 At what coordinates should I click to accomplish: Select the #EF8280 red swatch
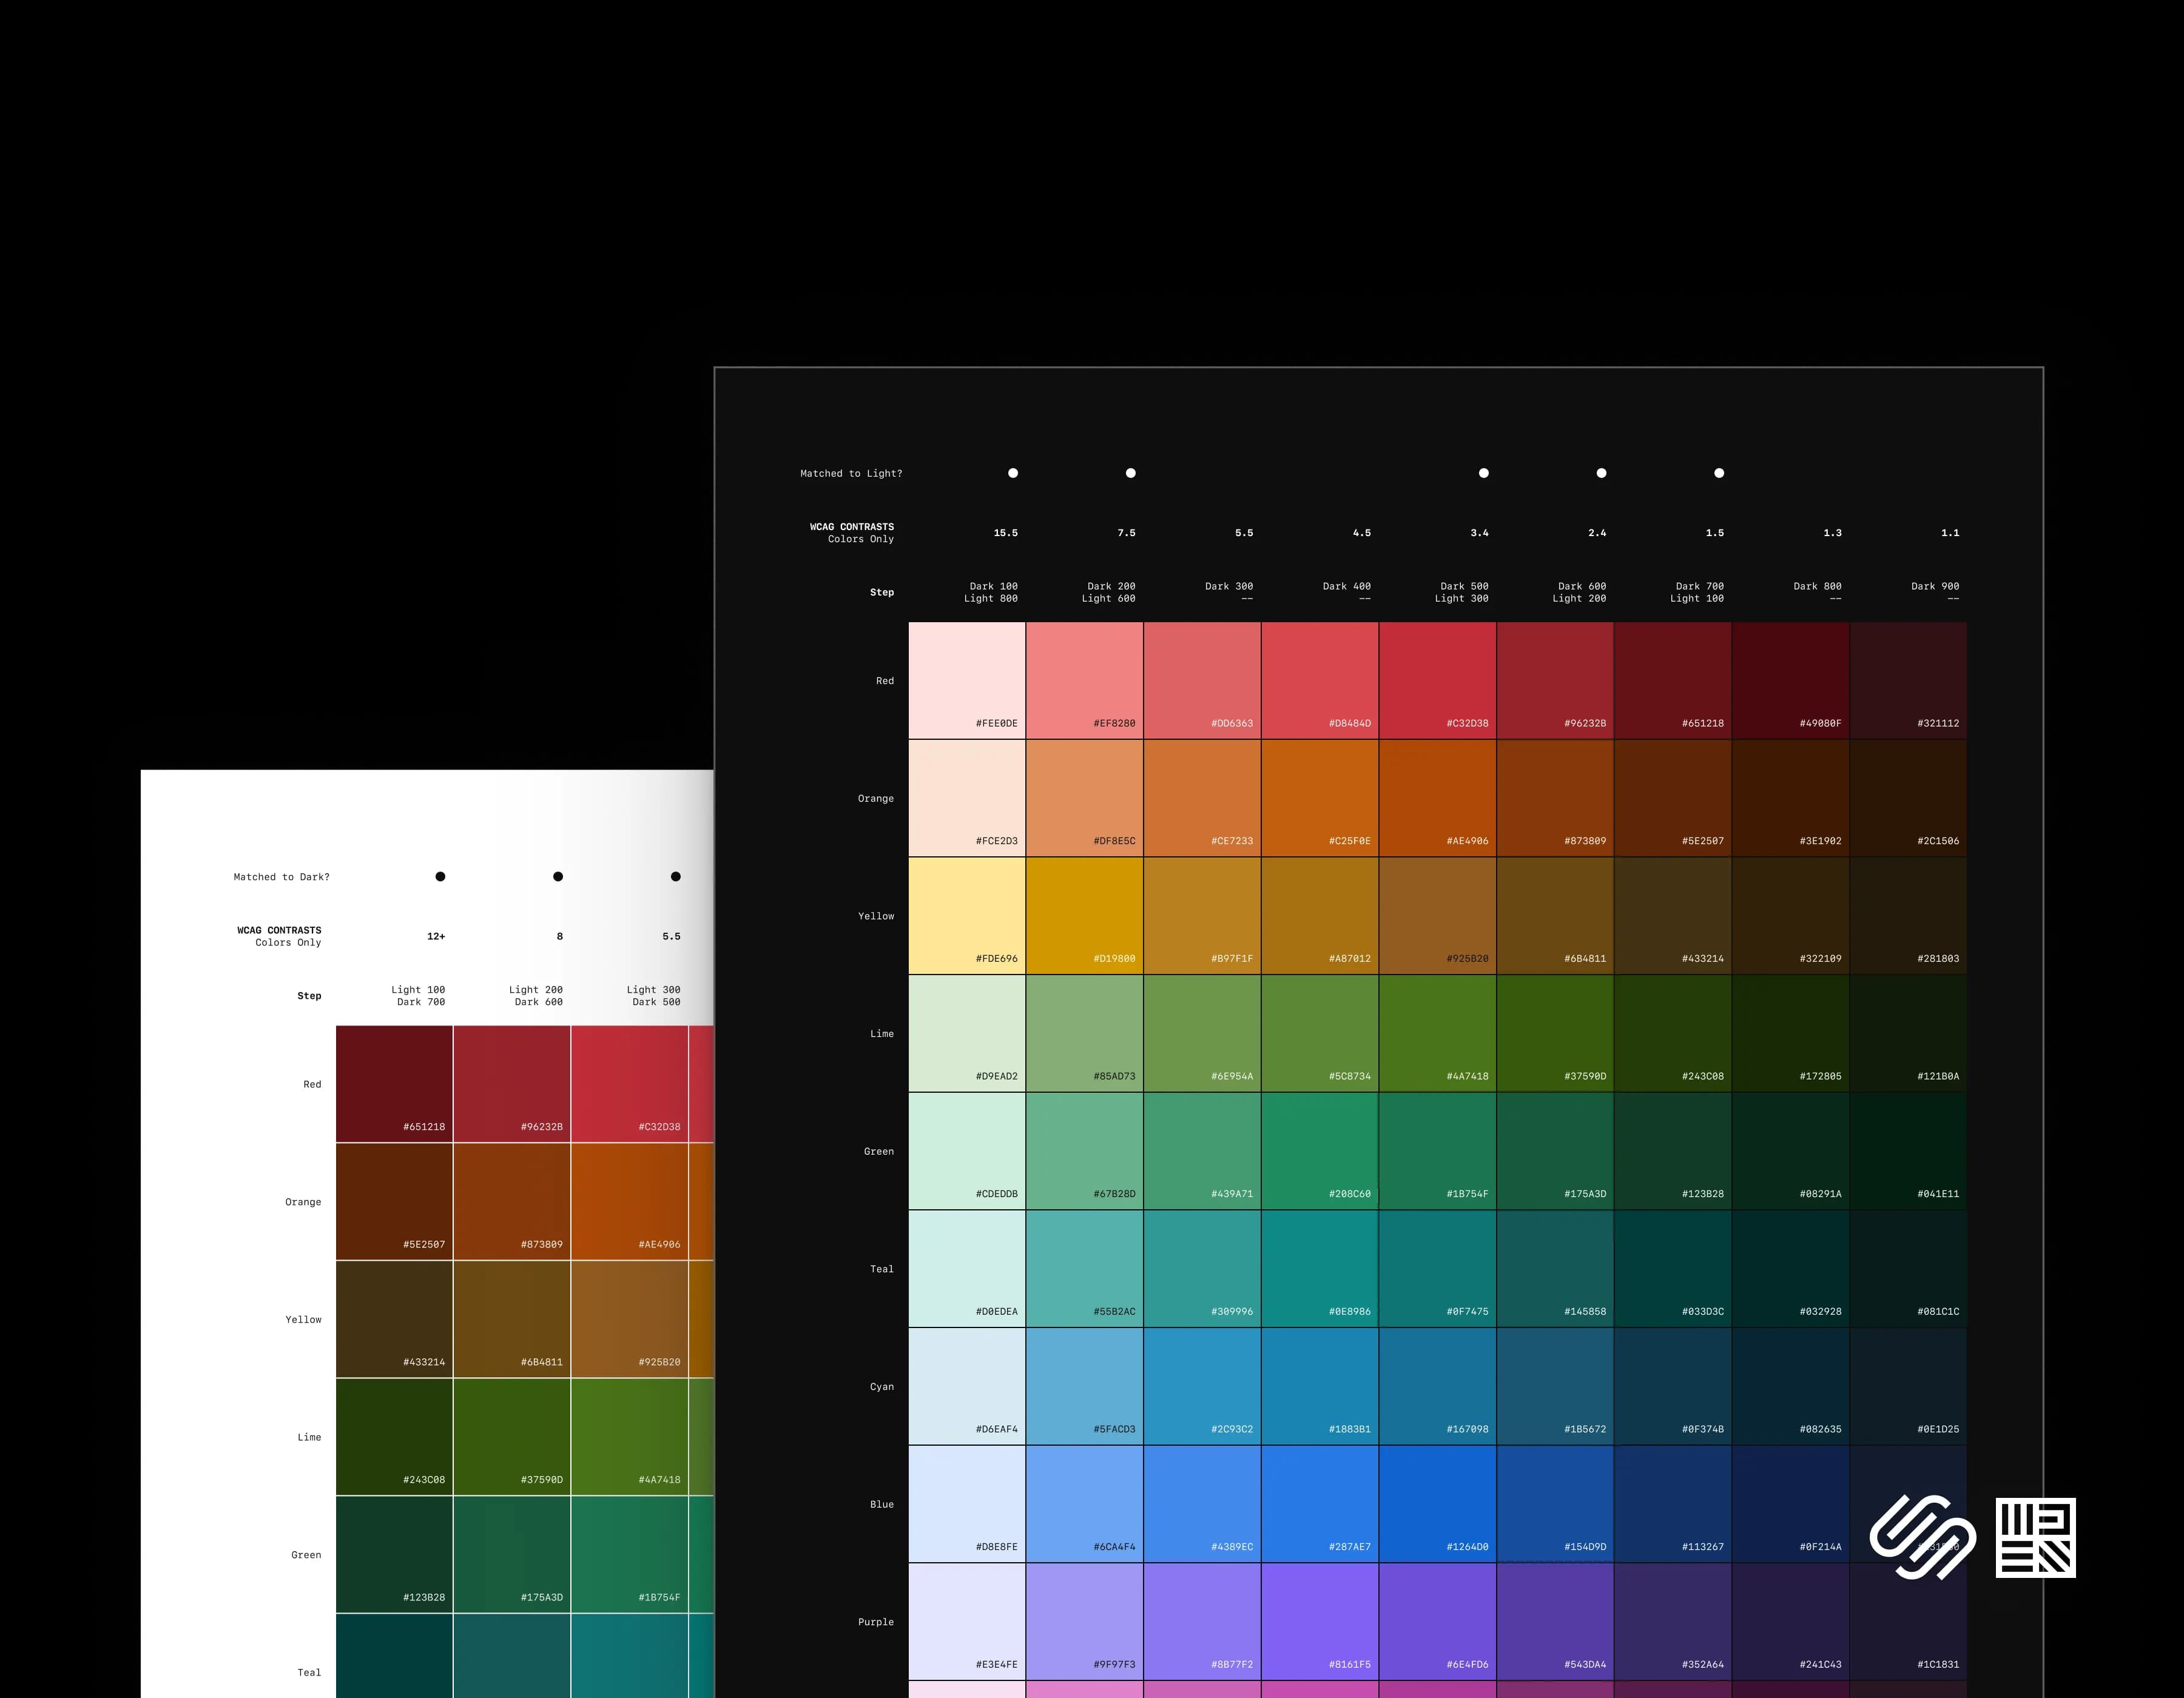click(x=1084, y=680)
